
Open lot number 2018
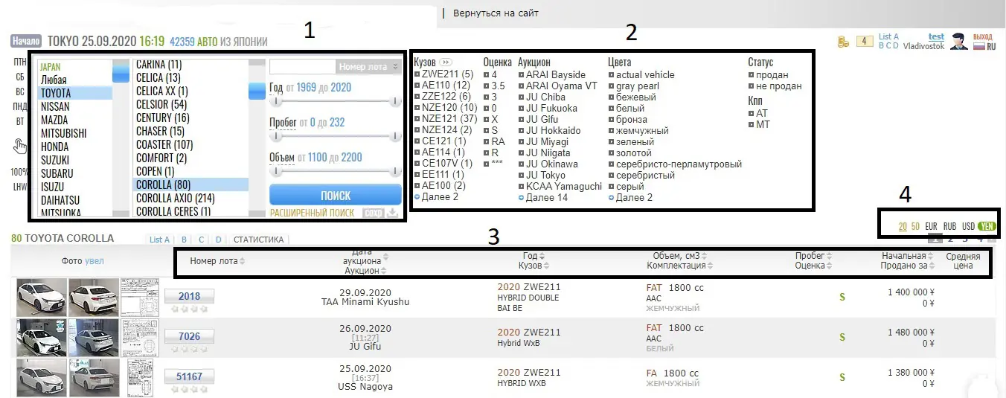[x=189, y=296]
